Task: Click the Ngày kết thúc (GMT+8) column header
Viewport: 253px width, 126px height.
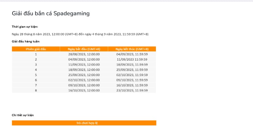Action: click(x=132, y=49)
